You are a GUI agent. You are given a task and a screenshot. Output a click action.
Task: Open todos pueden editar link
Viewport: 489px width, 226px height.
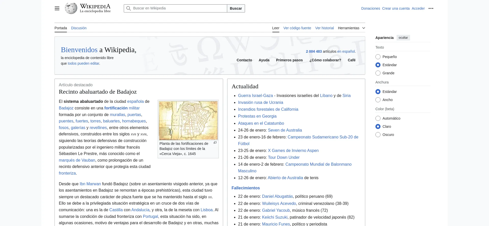[83, 63]
